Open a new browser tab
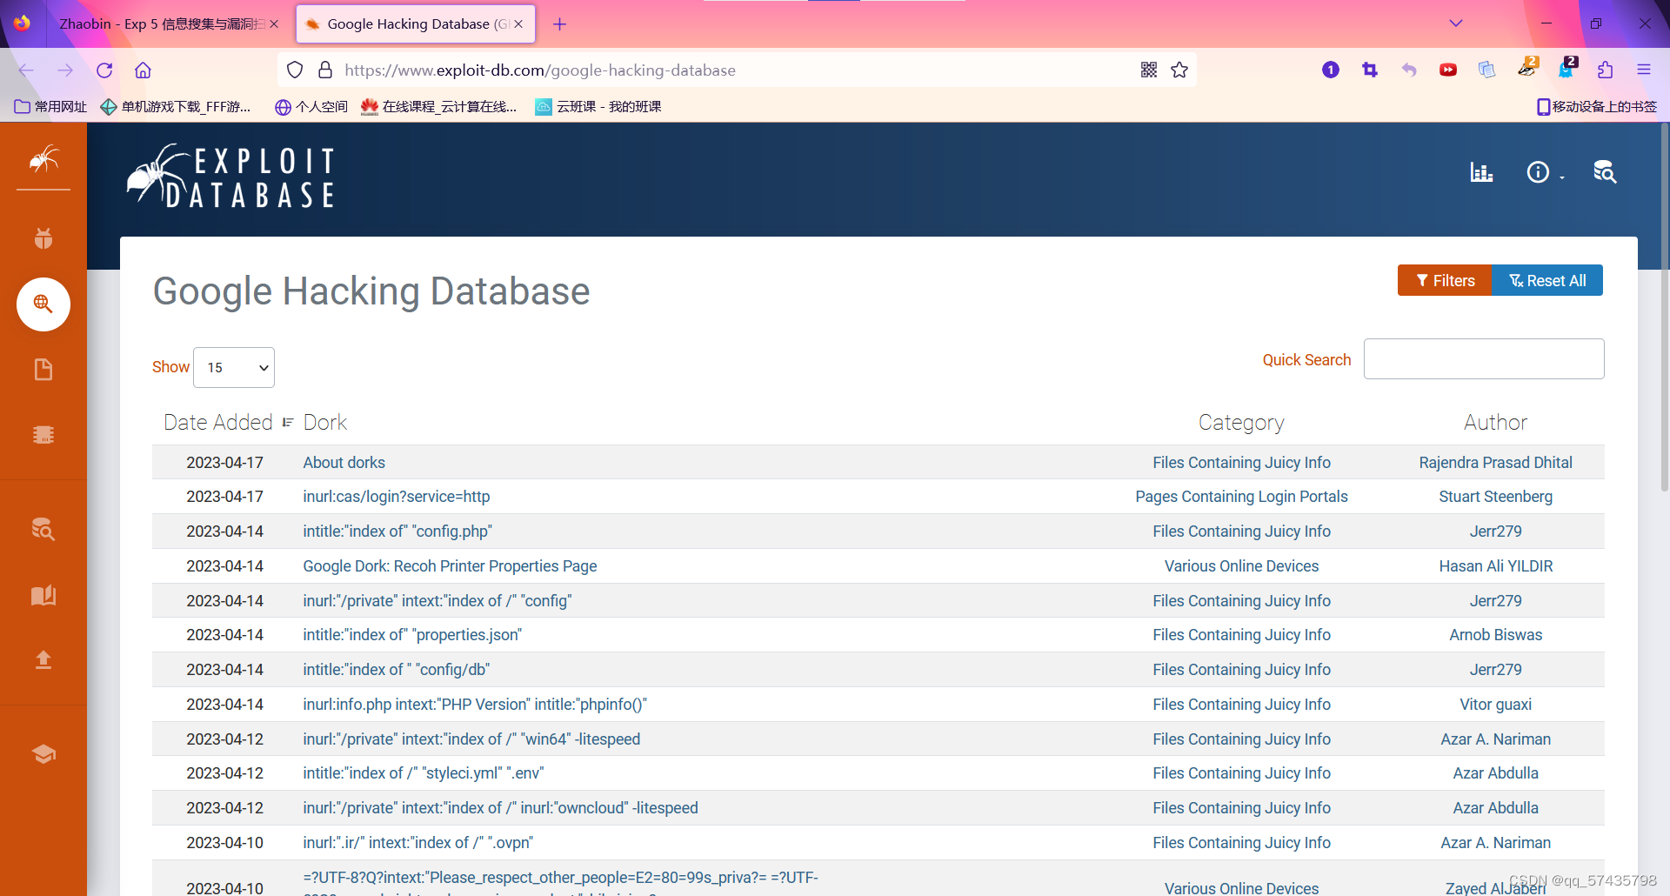 [x=560, y=24]
